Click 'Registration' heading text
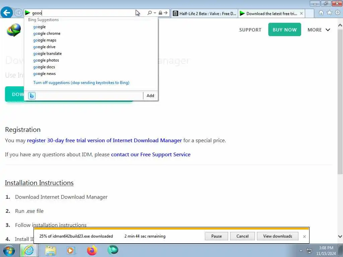 click(x=23, y=130)
